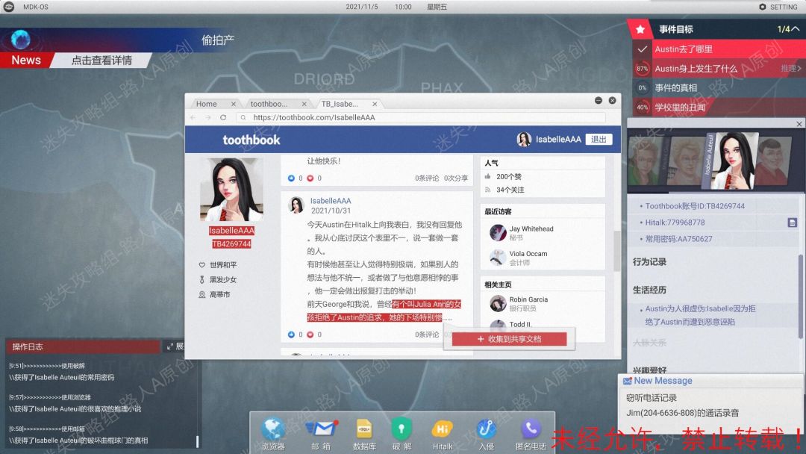Viewport: 806px width, 454px height.
Task: Expand the 操作日志 log panel
Action: coord(175,346)
